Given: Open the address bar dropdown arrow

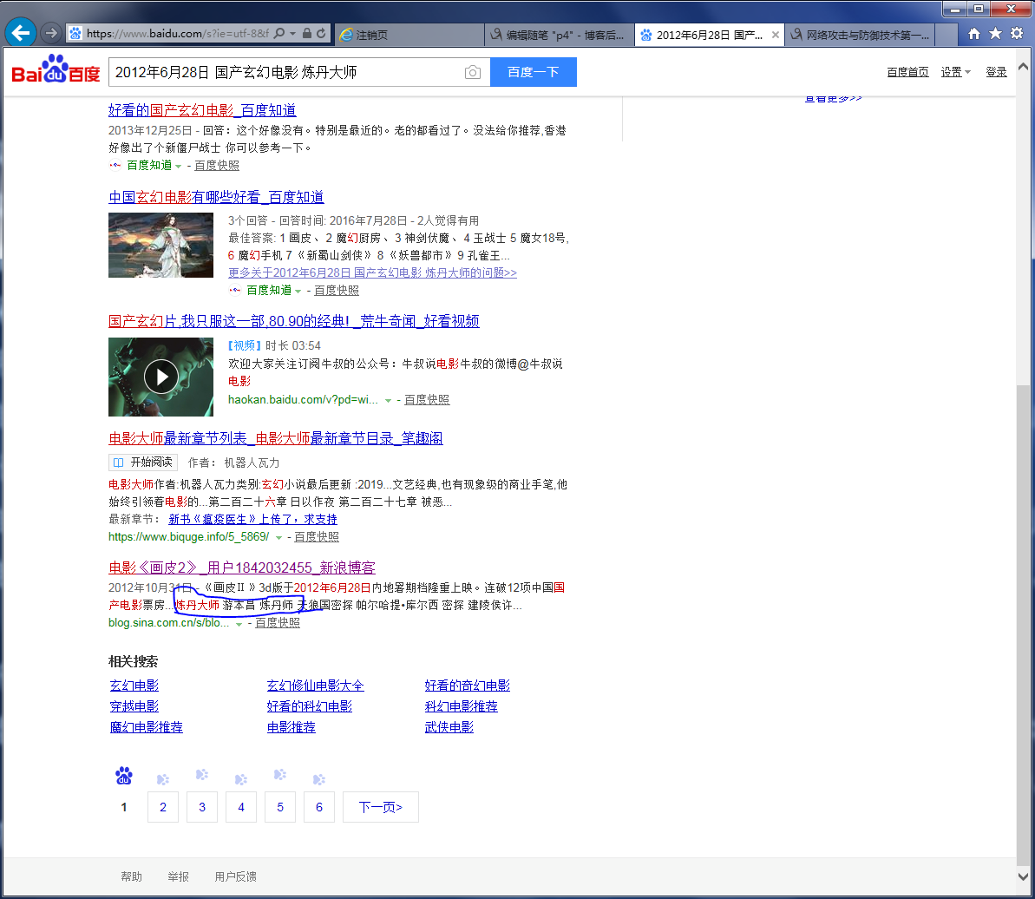Looking at the screenshot, I should coord(292,33).
